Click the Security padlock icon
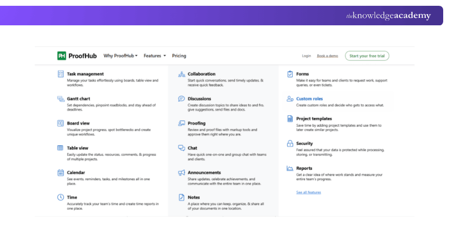Screen dimensions: 449x237 (290, 143)
